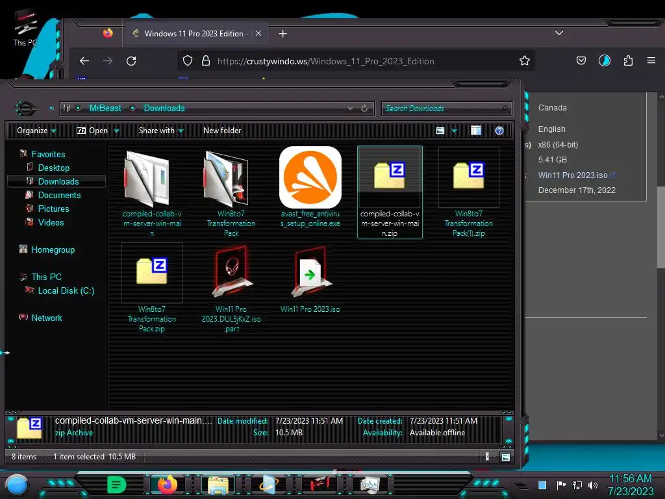Open Homegroup in the navigation pane
The image size is (665, 499).
coord(53,249)
